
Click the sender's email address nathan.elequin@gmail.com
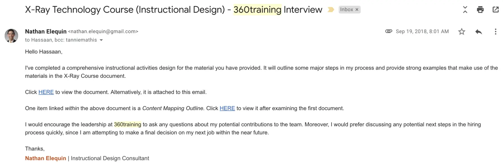tap(103, 32)
